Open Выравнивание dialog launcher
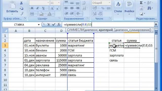The height and width of the screenshot is (91, 162). pos(88,18)
